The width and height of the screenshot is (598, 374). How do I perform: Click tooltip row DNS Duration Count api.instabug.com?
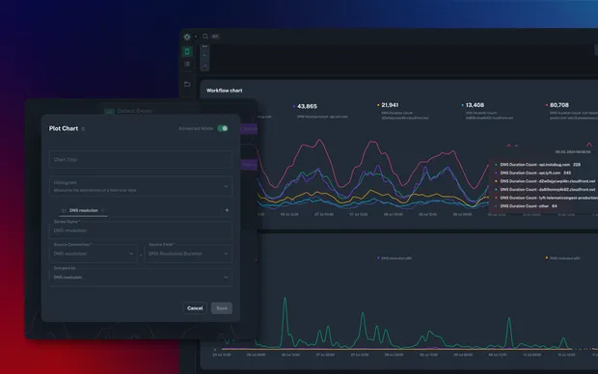pos(538,165)
